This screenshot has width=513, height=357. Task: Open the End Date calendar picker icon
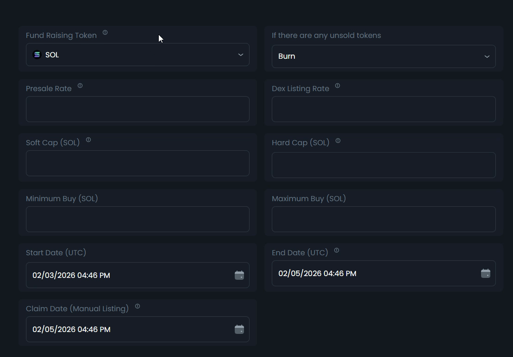click(x=485, y=273)
